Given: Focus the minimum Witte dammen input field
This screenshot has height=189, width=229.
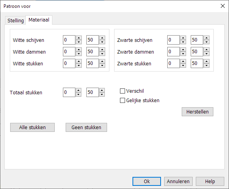Looking at the screenshot, I should 69,52.
